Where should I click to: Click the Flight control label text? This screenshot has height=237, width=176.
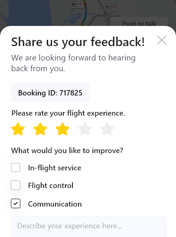point(51,186)
